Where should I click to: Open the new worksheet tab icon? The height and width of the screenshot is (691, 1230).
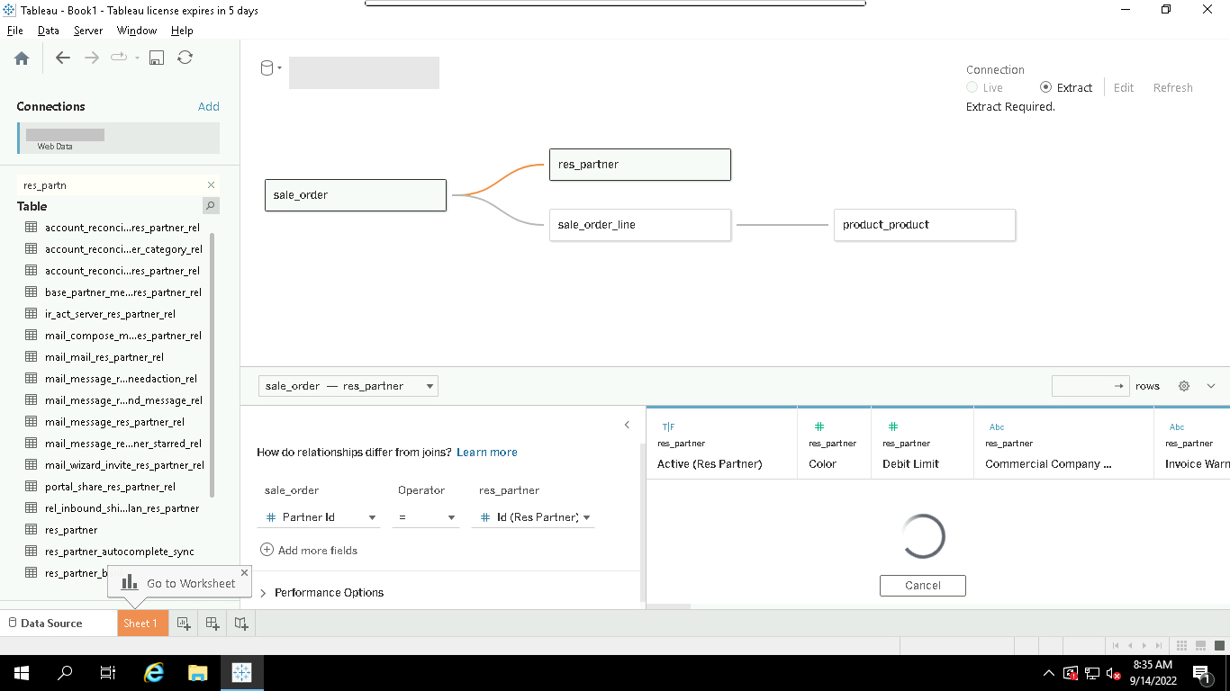pos(184,623)
